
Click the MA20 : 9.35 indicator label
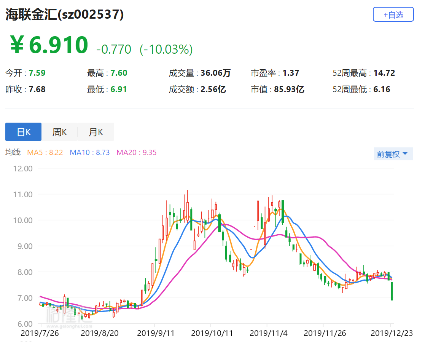pyautogui.click(x=137, y=152)
